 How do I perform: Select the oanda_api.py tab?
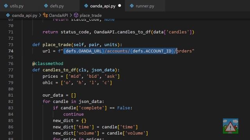[x=103, y=6]
